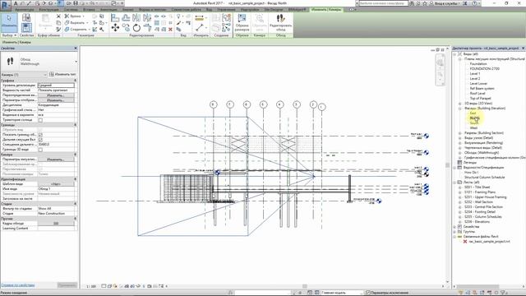Switch to the Аннотации ribbon tab

click(108, 10)
